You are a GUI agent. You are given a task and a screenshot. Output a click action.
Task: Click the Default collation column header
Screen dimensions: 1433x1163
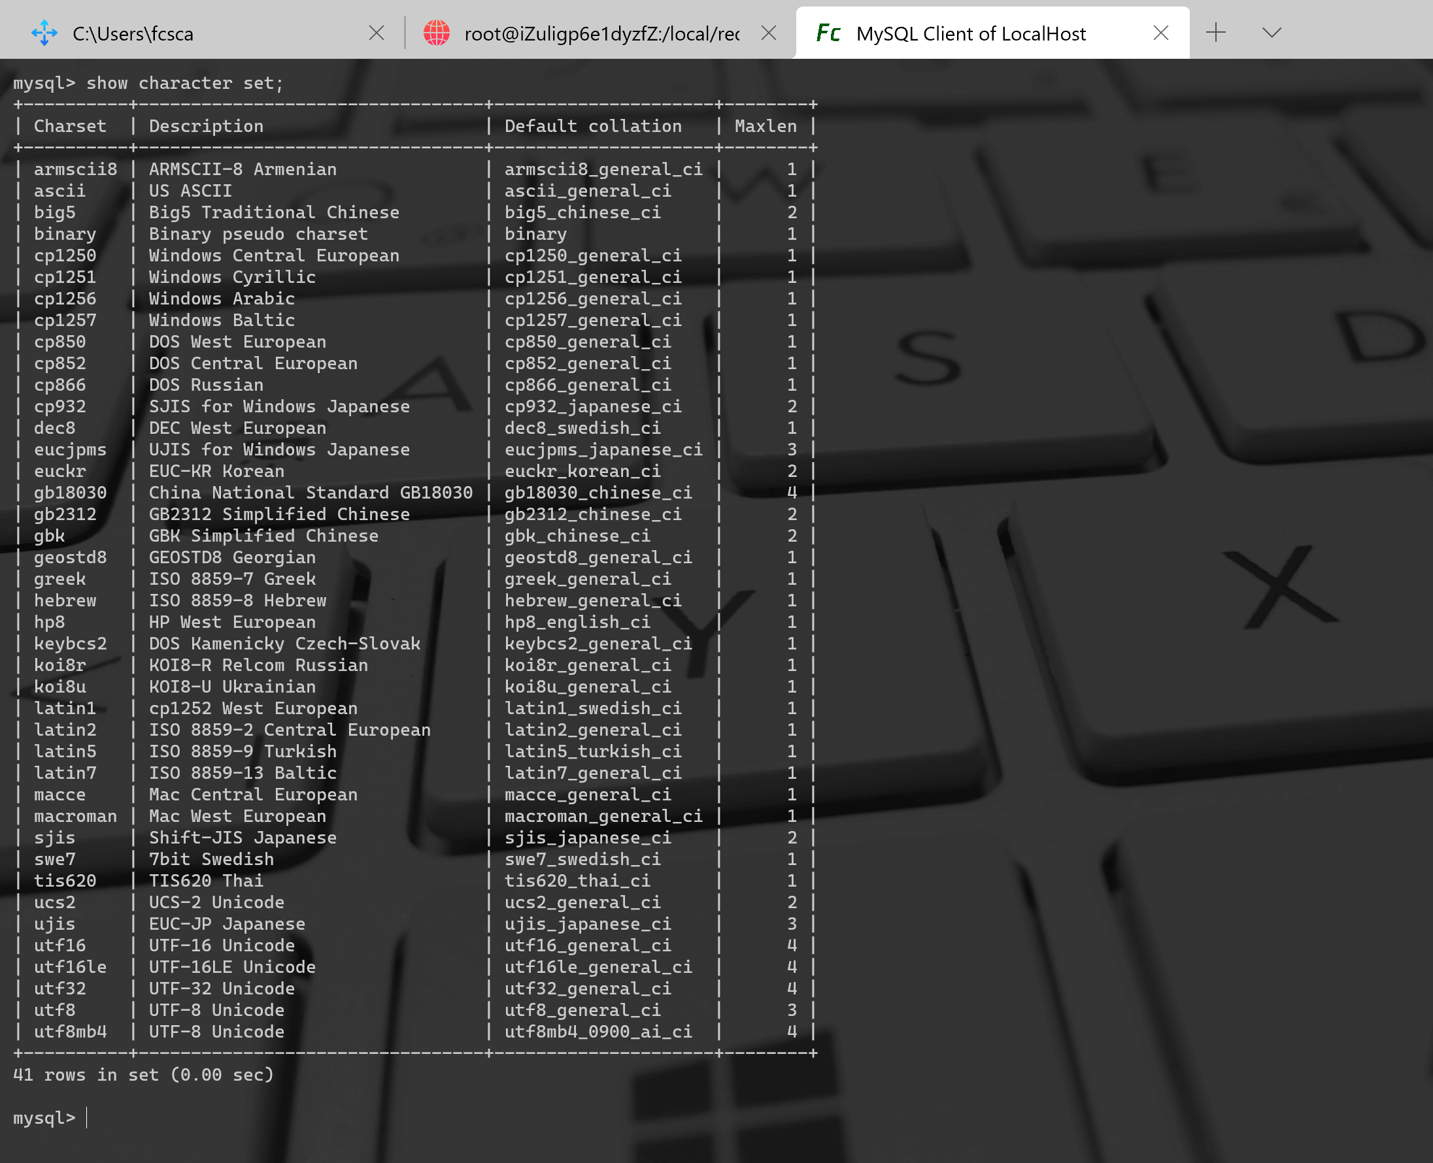[x=592, y=126]
